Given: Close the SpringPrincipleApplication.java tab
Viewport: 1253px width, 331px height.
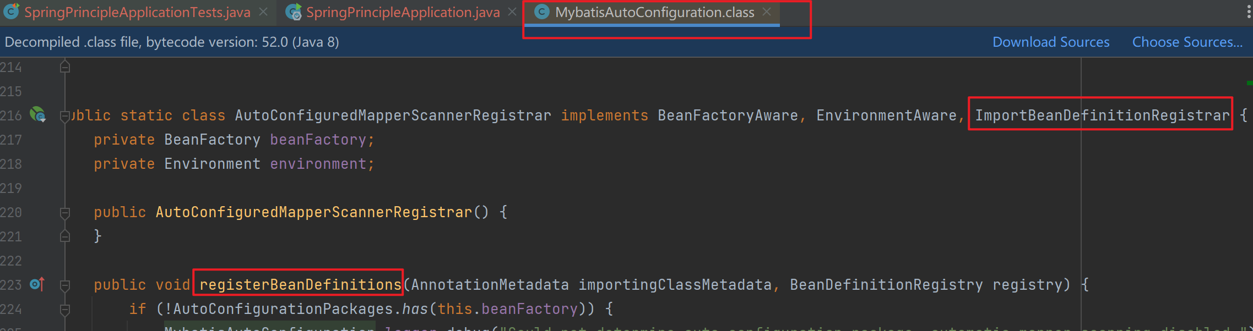Looking at the screenshot, I should (x=512, y=12).
